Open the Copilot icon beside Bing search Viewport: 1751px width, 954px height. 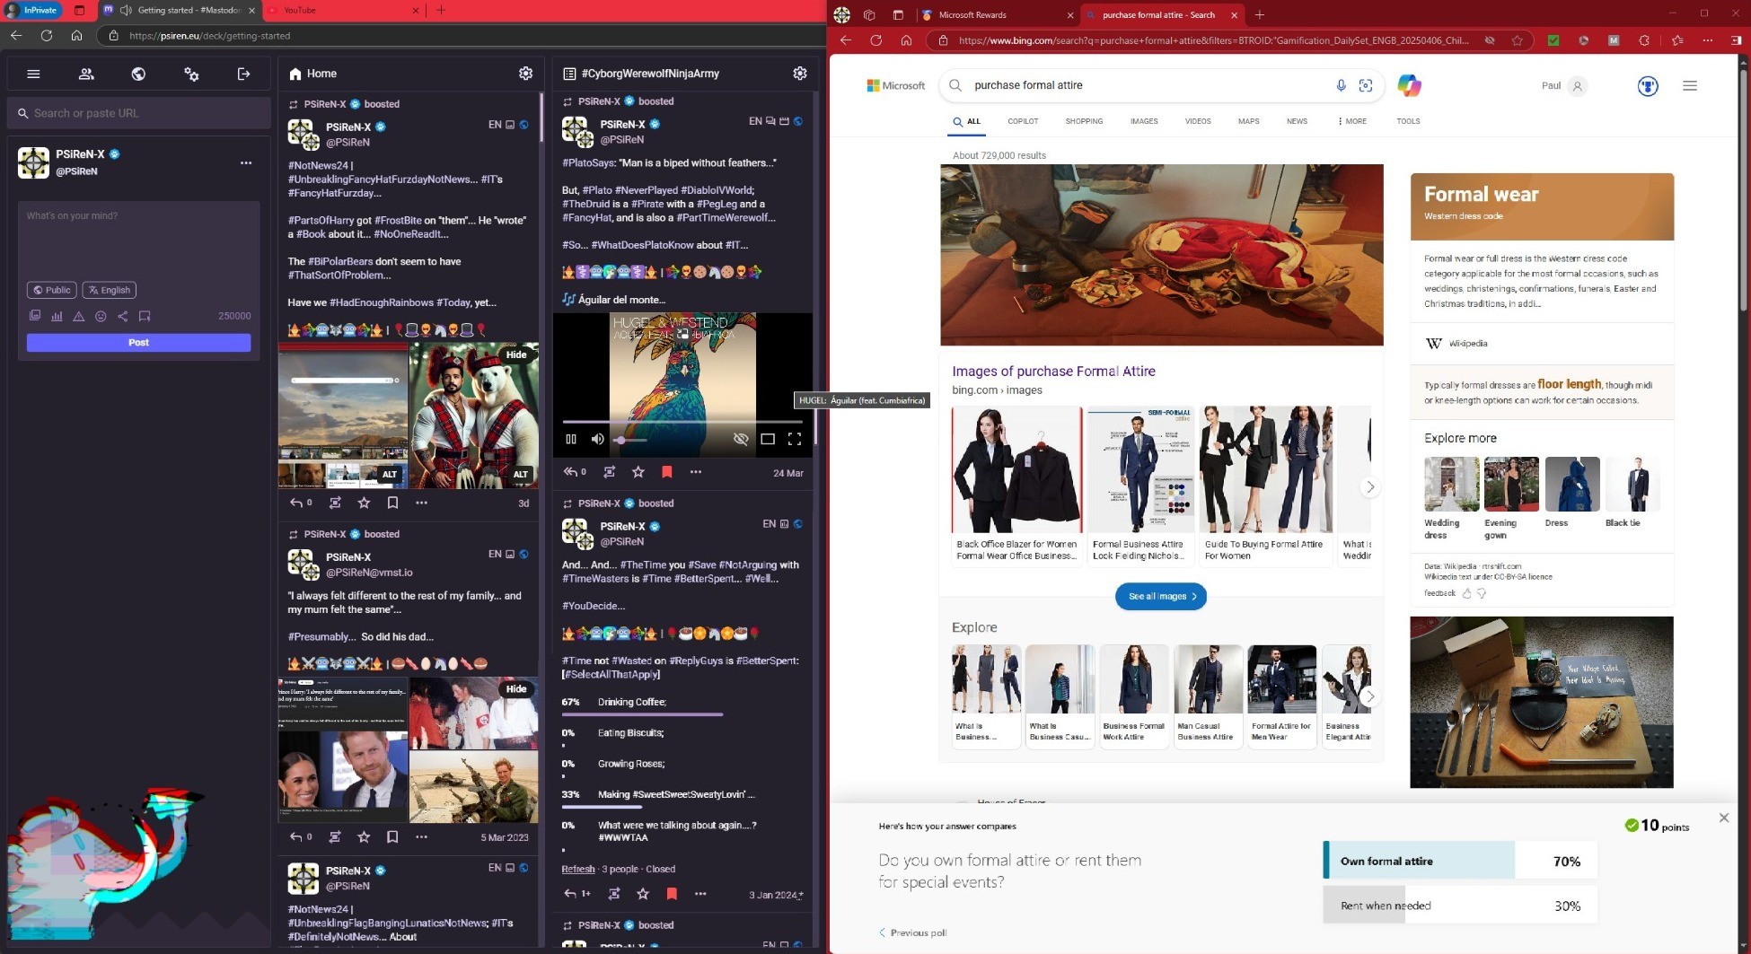[1409, 85]
